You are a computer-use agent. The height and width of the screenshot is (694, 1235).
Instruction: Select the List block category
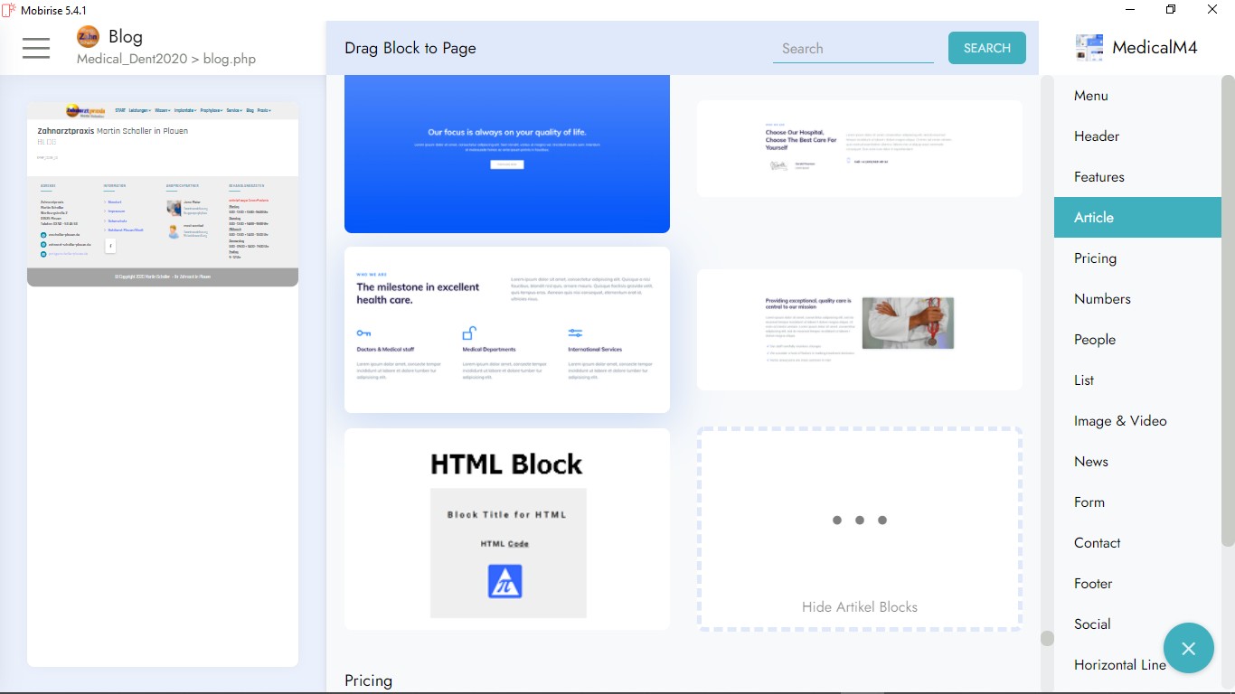point(1137,380)
